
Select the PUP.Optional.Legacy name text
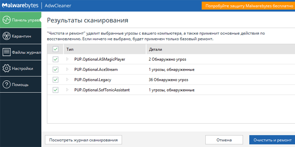pyautogui.click(x=93, y=80)
